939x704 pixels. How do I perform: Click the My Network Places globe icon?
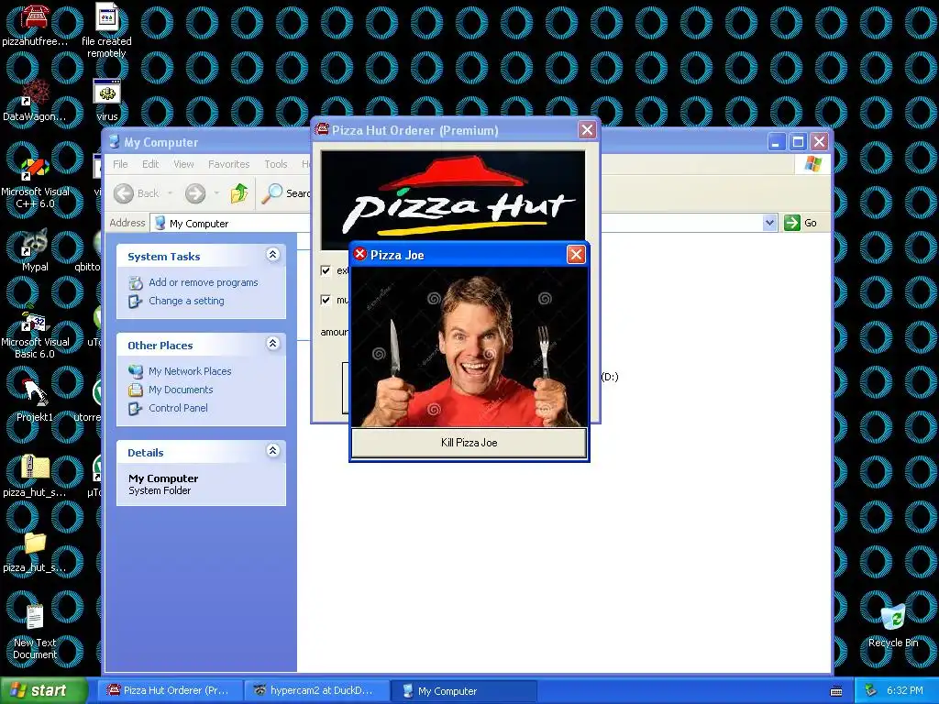point(136,371)
